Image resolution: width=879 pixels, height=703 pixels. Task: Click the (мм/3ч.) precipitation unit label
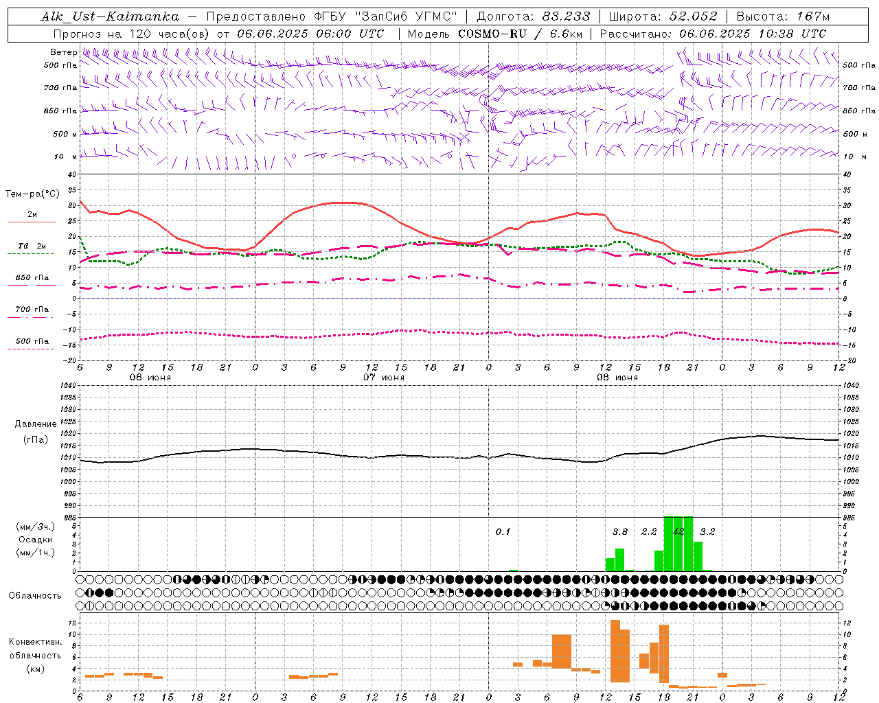(36, 527)
